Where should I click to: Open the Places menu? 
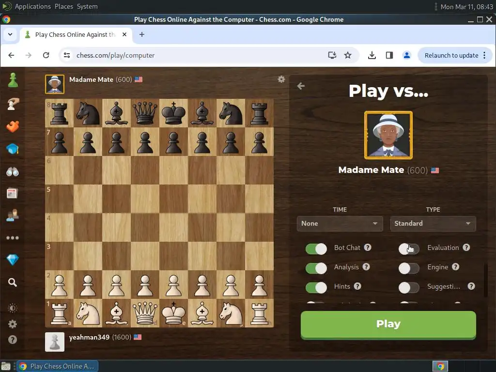point(64,6)
